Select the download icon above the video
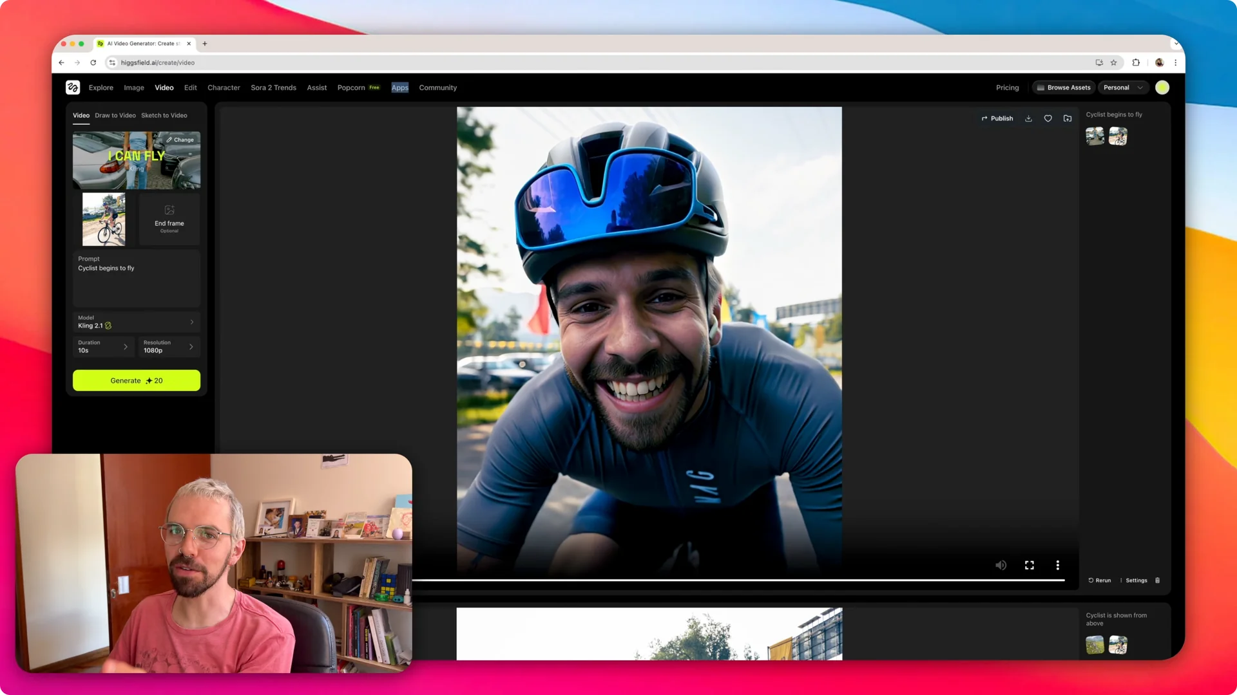This screenshot has width=1237, height=695. click(1028, 118)
